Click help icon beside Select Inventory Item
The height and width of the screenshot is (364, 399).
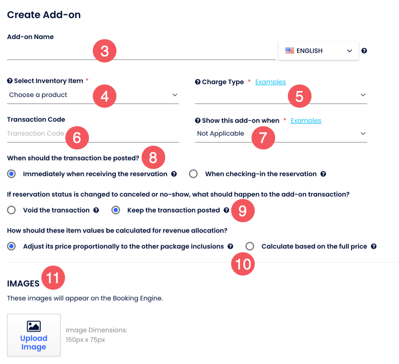click(x=10, y=81)
